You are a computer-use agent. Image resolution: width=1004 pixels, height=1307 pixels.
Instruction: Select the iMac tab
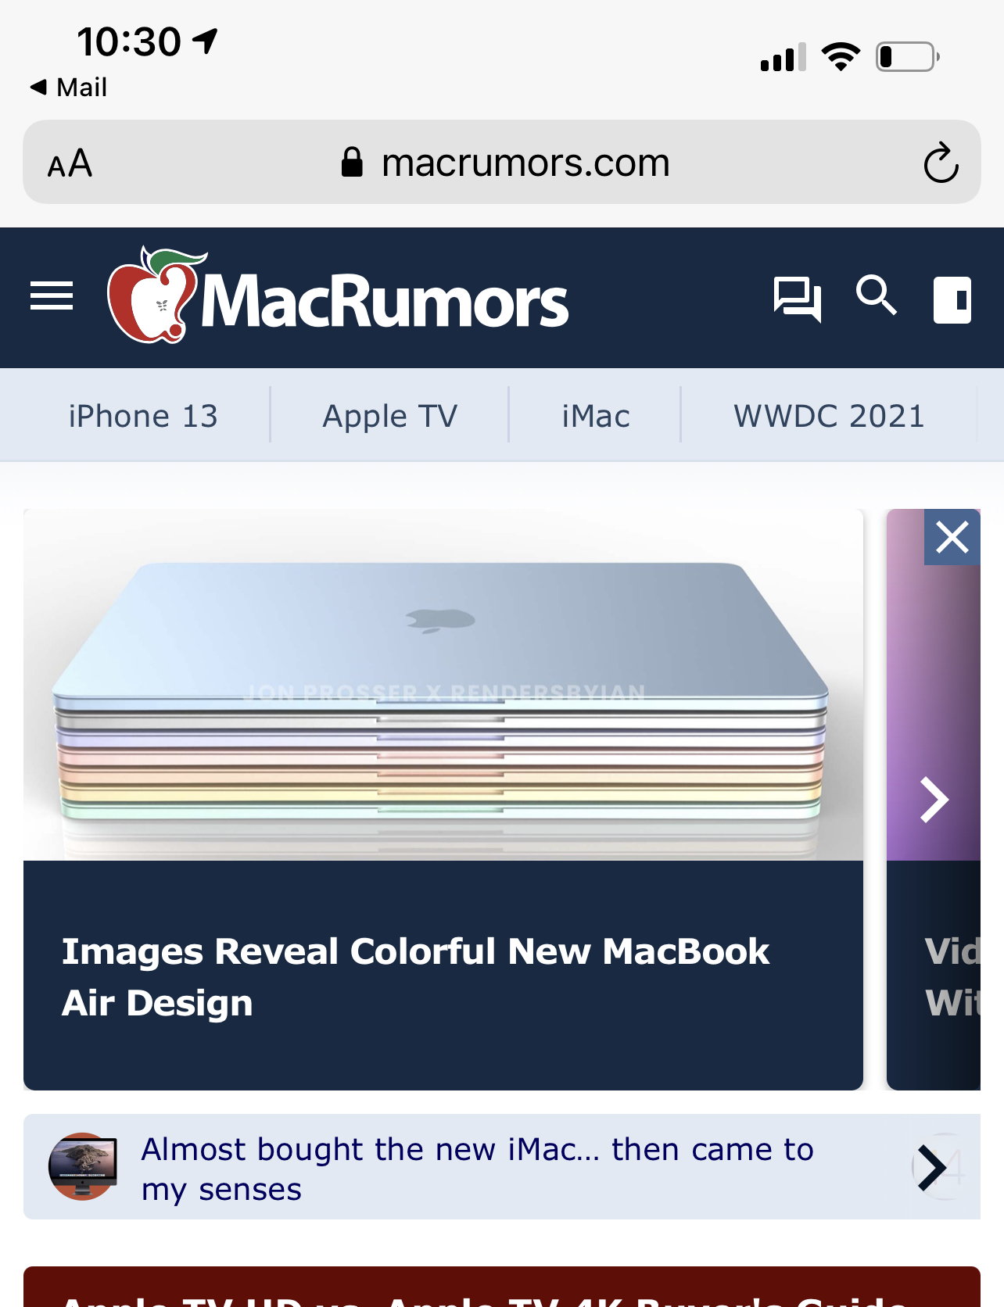coord(596,416)
